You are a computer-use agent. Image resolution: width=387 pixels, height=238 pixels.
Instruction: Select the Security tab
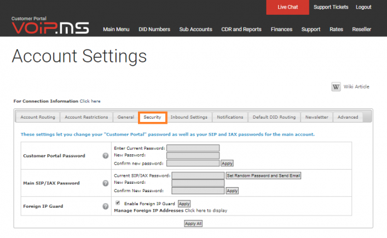coord(152,117)
